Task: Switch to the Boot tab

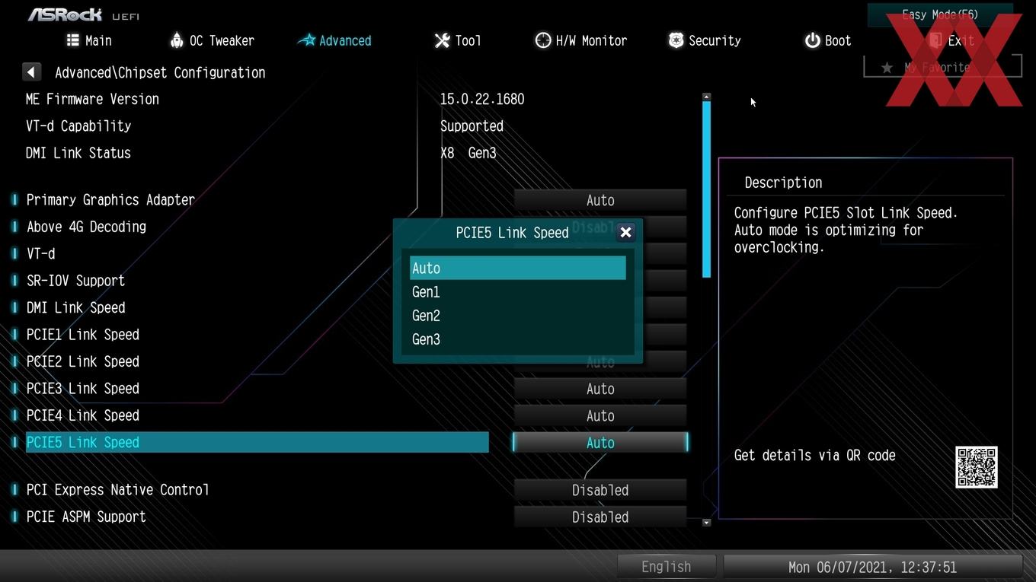Action: [828, 40]
